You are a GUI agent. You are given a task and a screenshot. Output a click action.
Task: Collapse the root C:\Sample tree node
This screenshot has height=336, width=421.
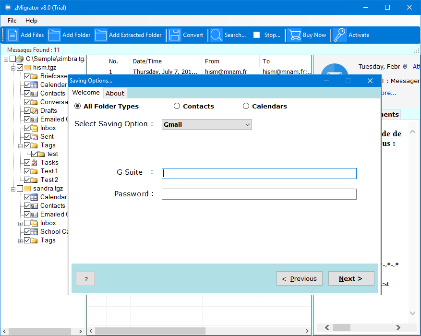(x=6, y=60)
